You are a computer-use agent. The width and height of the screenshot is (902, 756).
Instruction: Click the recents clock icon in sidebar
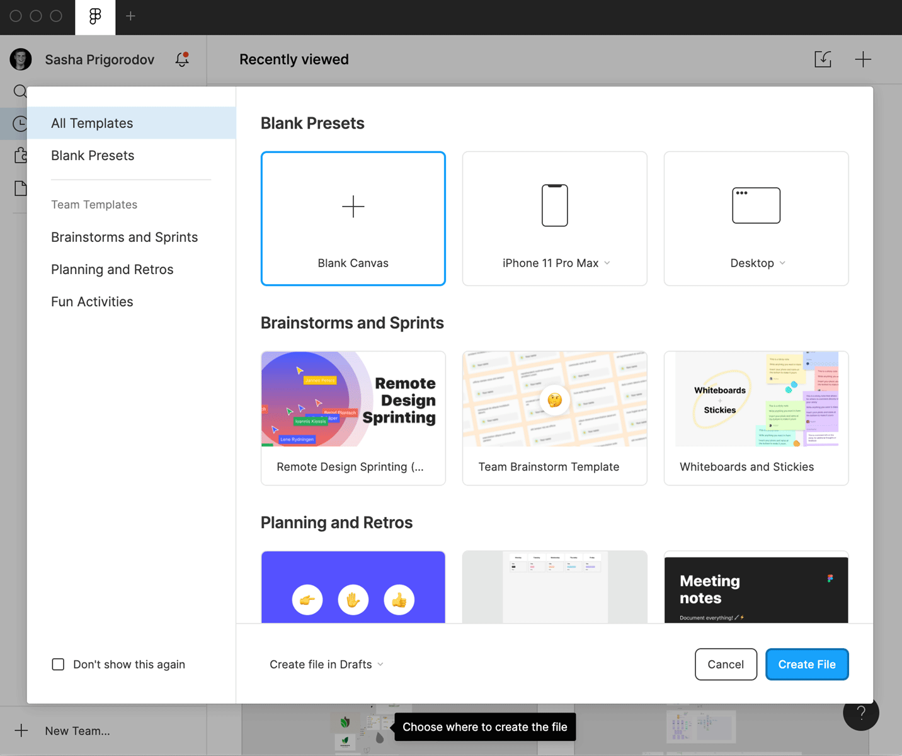point(20,123)
